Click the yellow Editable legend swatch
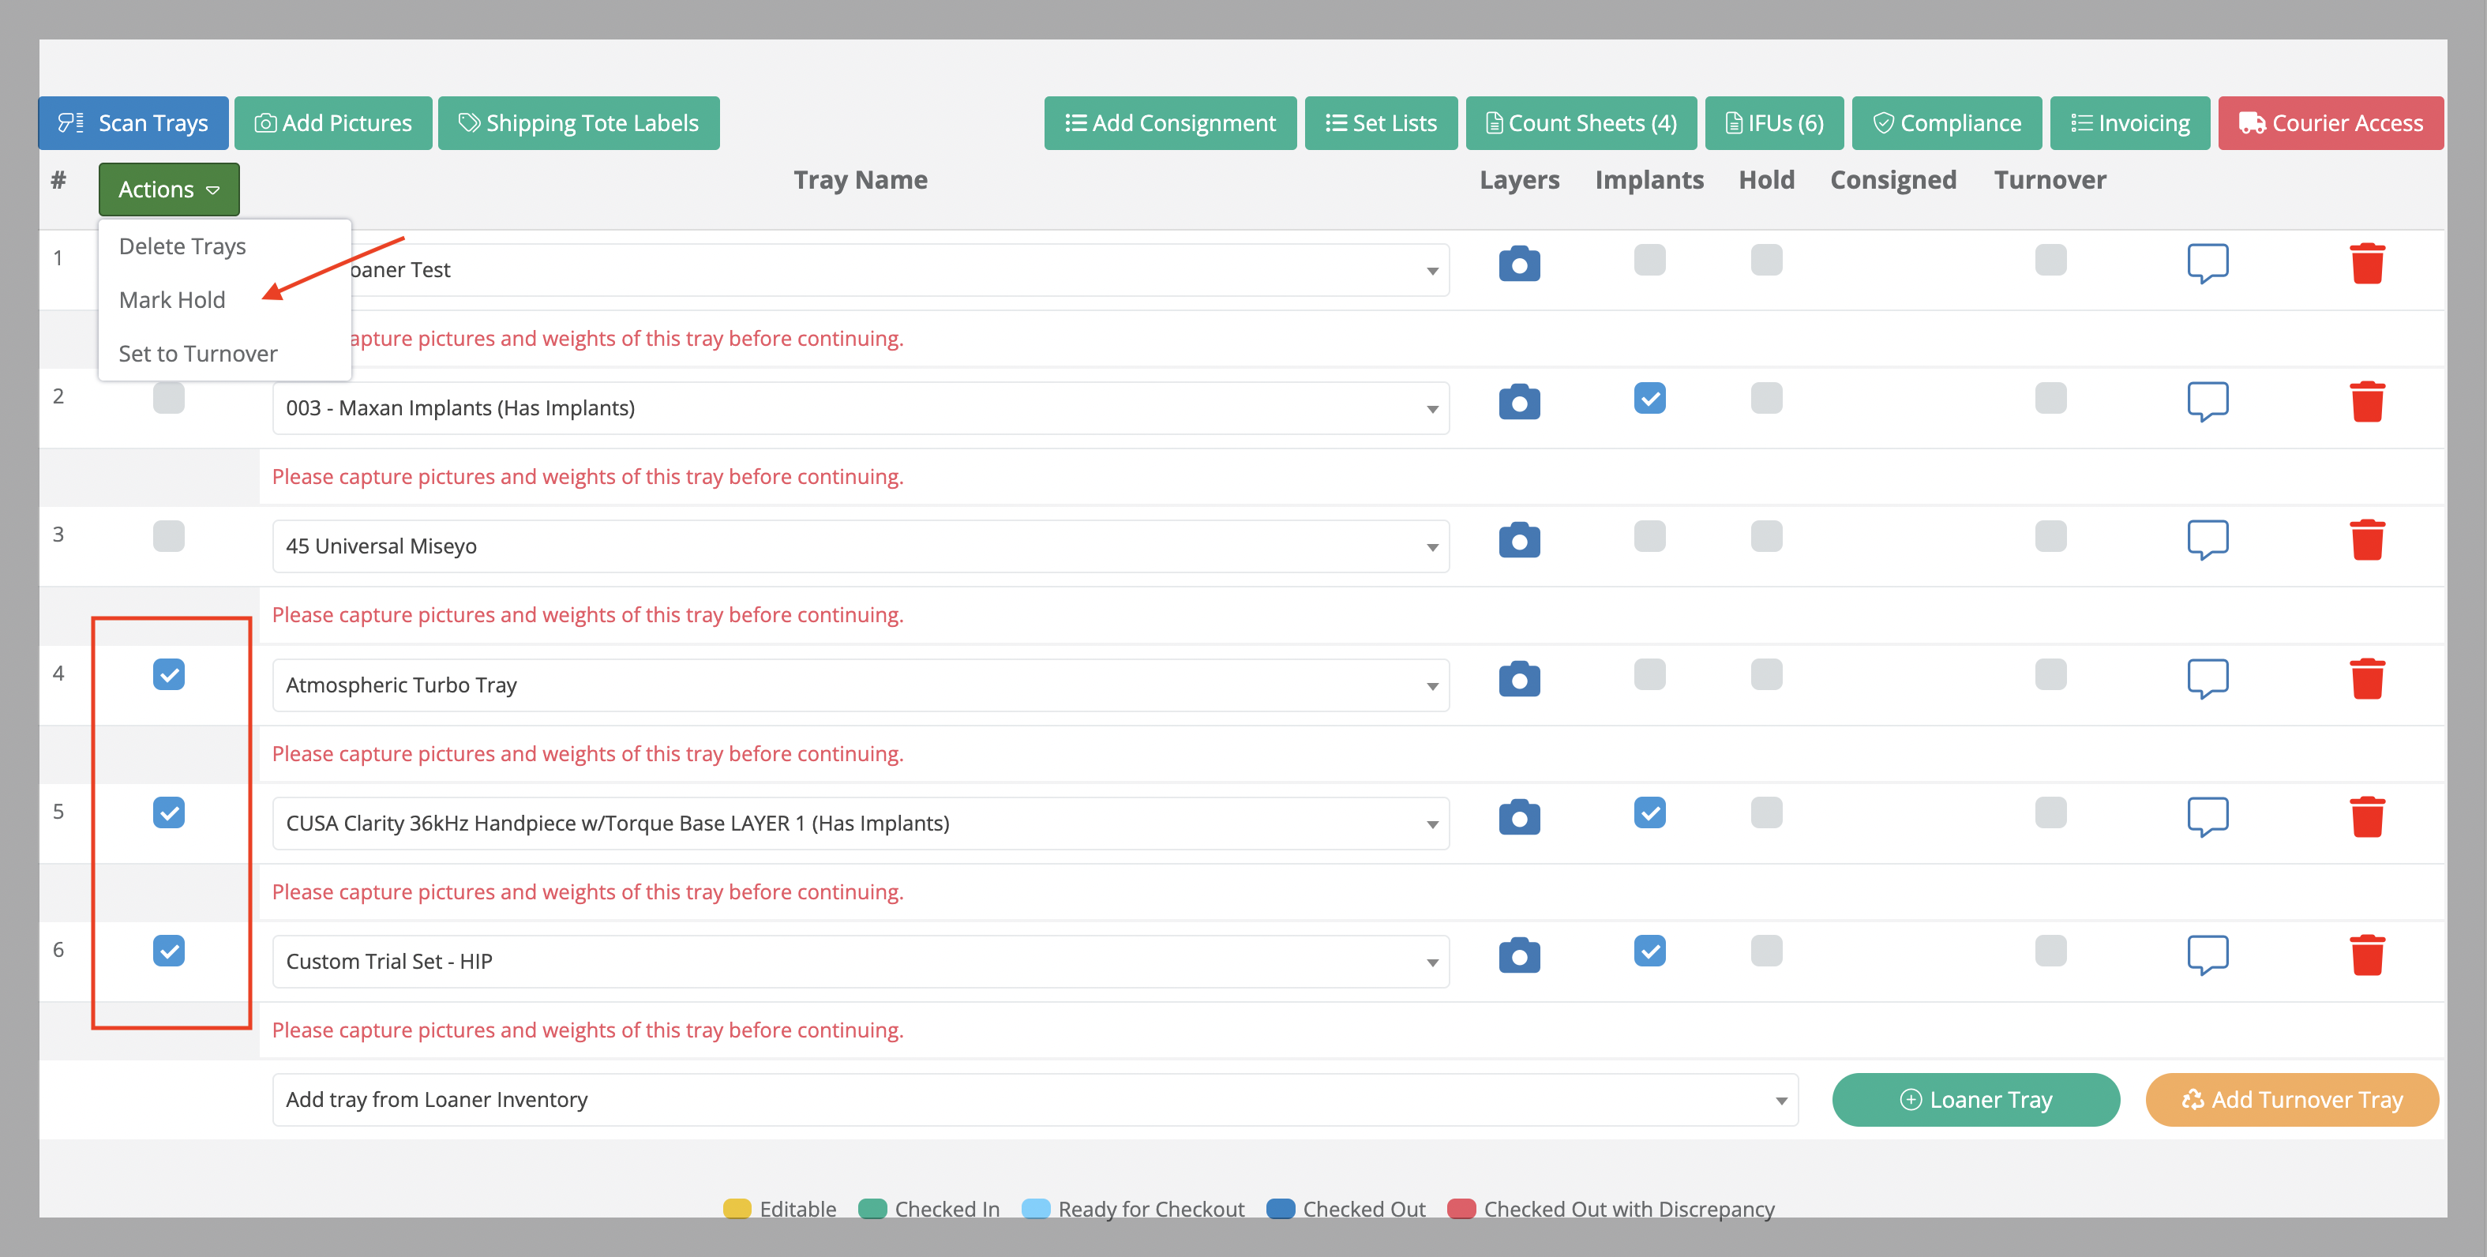Viewport: 2487px width, 1257px height. point(737,1208)
